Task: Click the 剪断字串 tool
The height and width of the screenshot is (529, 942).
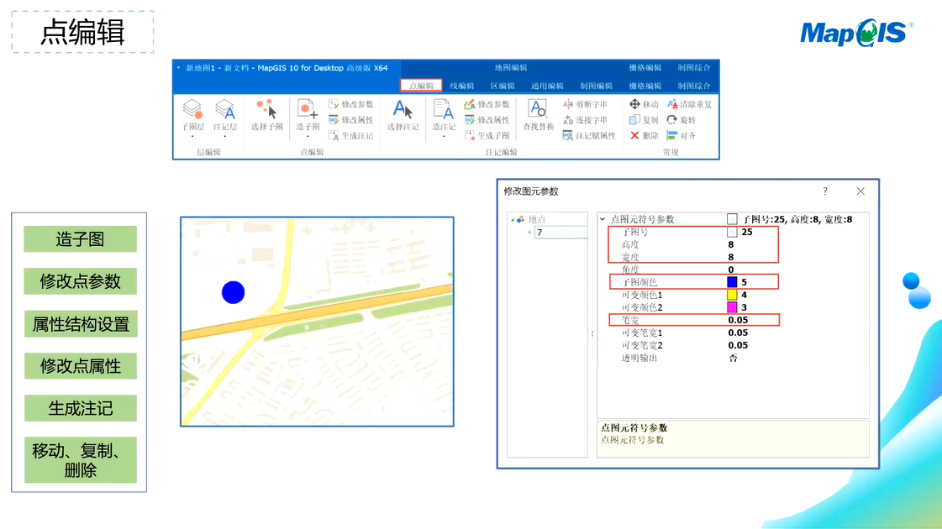Action: pos(585,104)
